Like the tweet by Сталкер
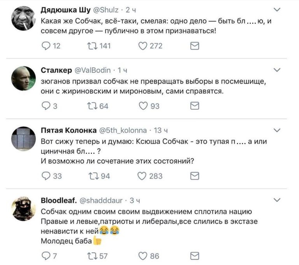Screen dimensions: 299x265 click(x=144, y=106)
